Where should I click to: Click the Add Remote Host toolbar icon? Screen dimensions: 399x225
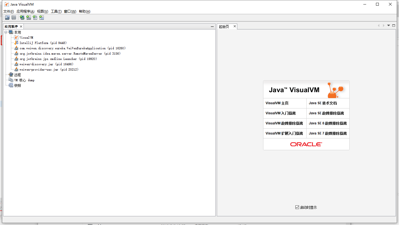(x=22, y=18)
